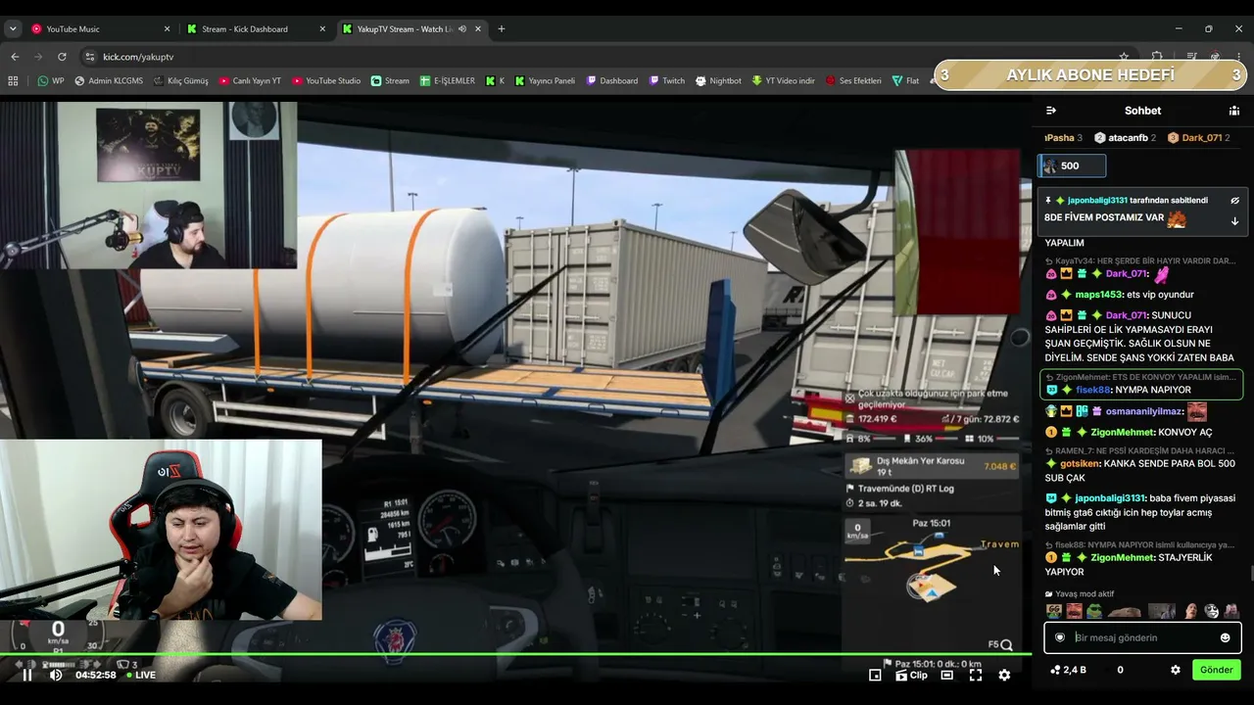This screenshot has width=1254, height=705.
Task: Send chat message with Gönder button
Action: pos(1217,670)
